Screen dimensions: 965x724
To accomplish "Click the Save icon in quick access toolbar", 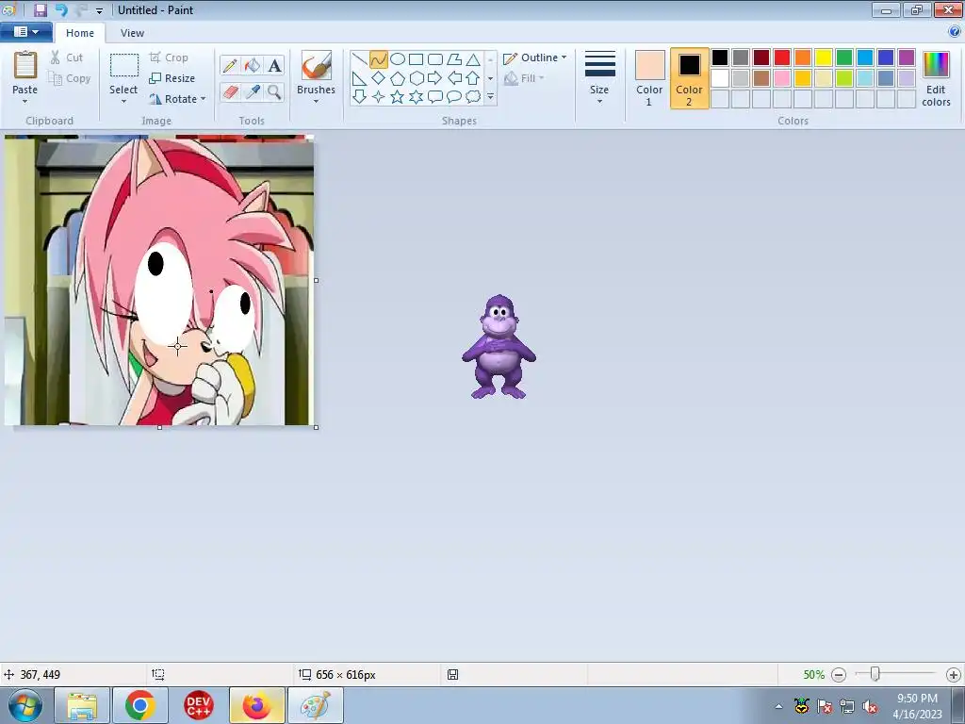I will pyautogui.click(x=41, y=9).
